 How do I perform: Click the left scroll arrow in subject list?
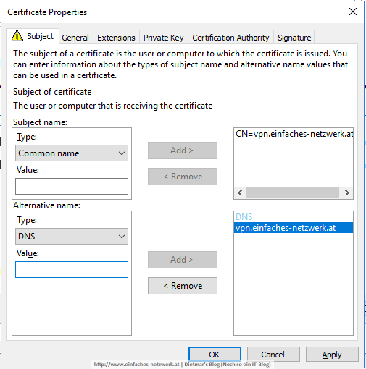(x=240, y=192)
